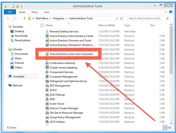Click the Programs breadcrumb
This screenshot has height=133, width=176.
click(59, 18)
